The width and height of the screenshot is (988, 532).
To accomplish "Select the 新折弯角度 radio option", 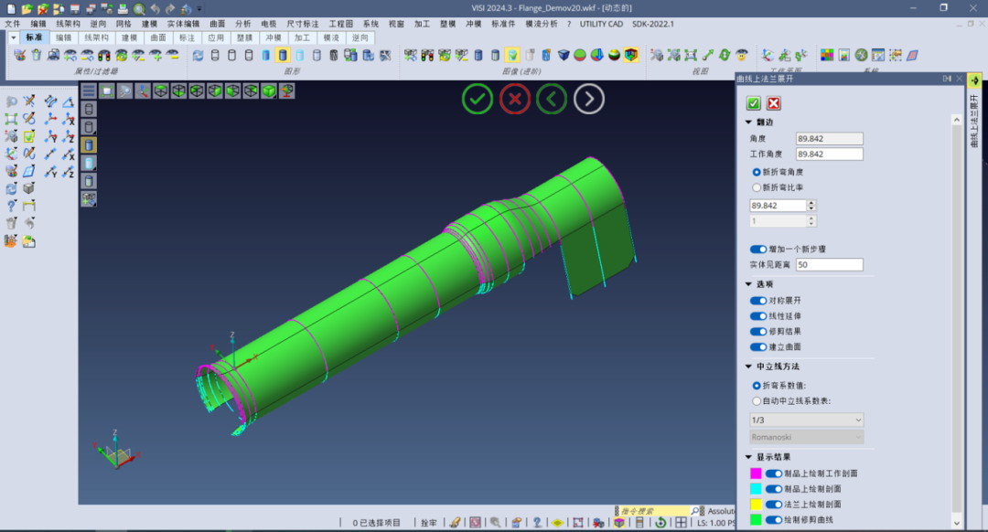I will [757, 172].
